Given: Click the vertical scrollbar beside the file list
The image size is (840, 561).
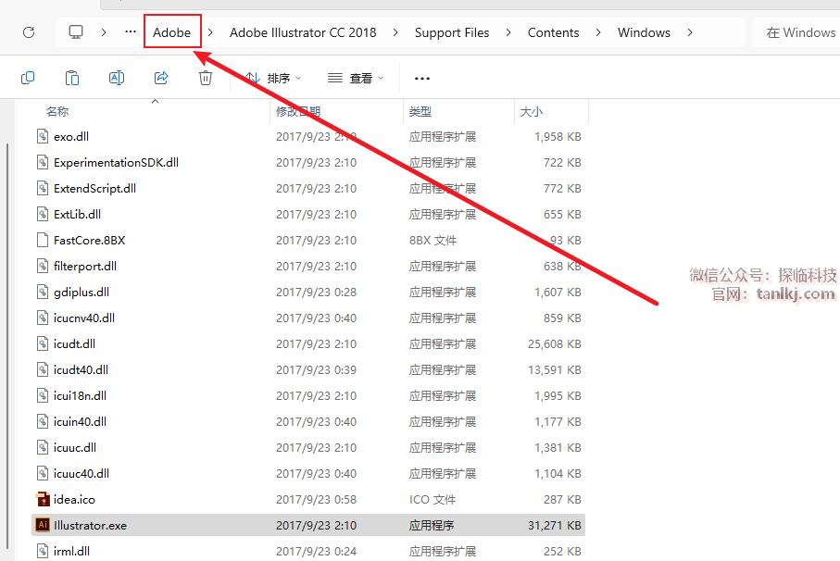Looking at the screenshot, I should 7,345.
